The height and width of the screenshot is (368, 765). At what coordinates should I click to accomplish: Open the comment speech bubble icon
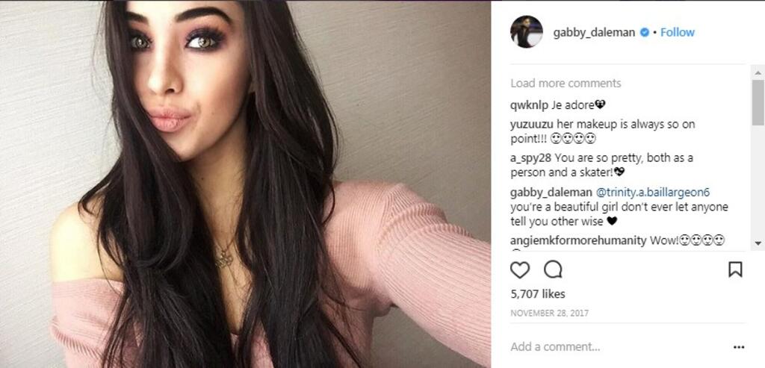point(553,269)
